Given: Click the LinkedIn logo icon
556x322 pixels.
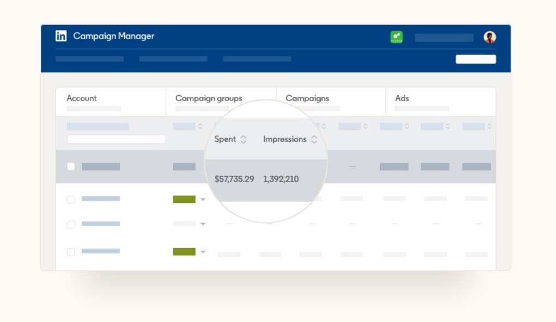Looking at the screenshot, I should [x=61, y=36].
